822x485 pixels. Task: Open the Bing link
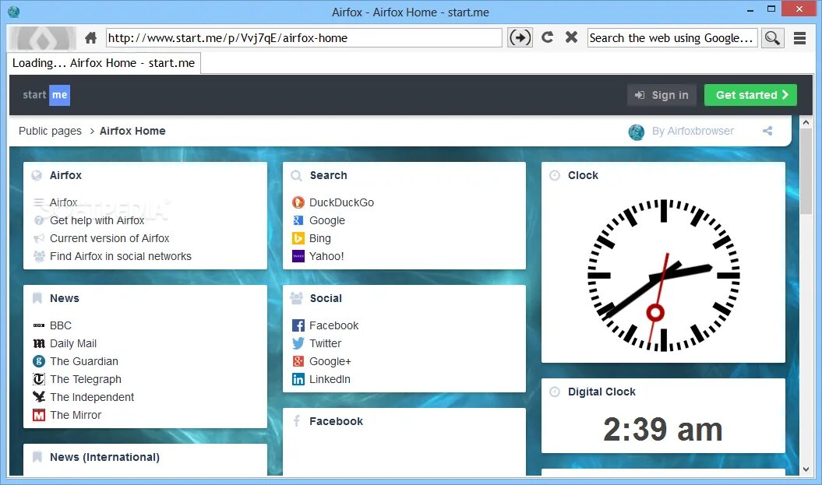tap(319, 238)
